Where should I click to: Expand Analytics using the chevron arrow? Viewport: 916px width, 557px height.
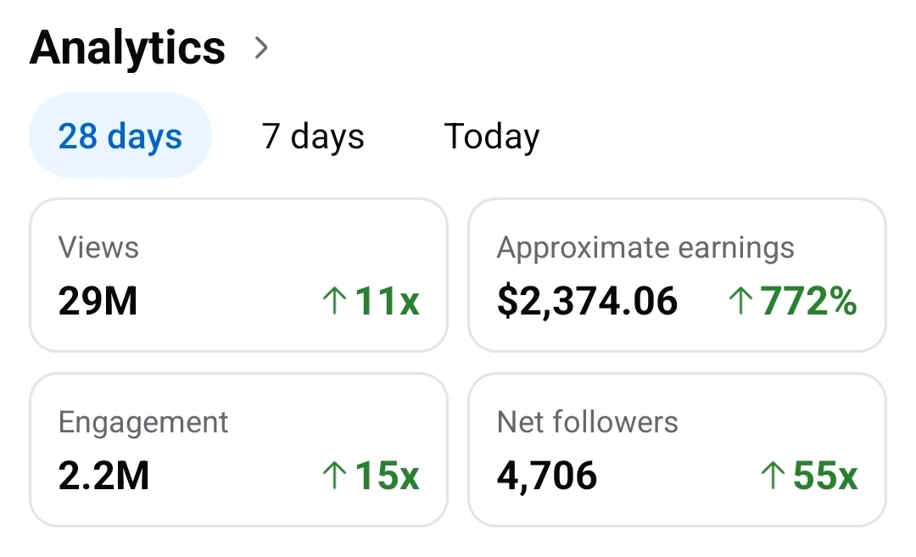(261, 48)
